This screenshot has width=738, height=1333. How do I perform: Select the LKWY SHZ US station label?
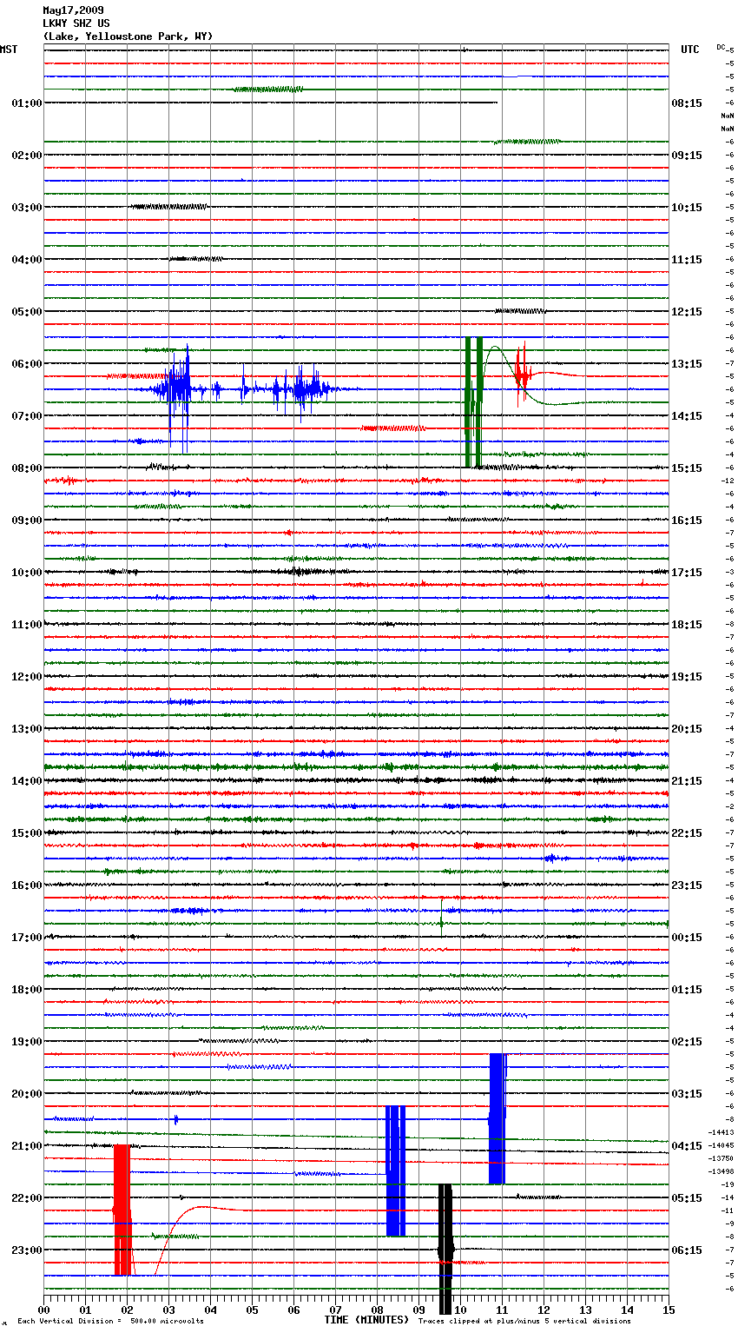tap(76, 23)
